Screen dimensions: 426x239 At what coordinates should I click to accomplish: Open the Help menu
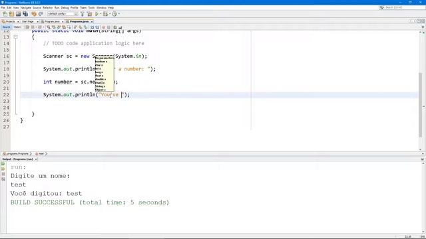tap(111, 7)
